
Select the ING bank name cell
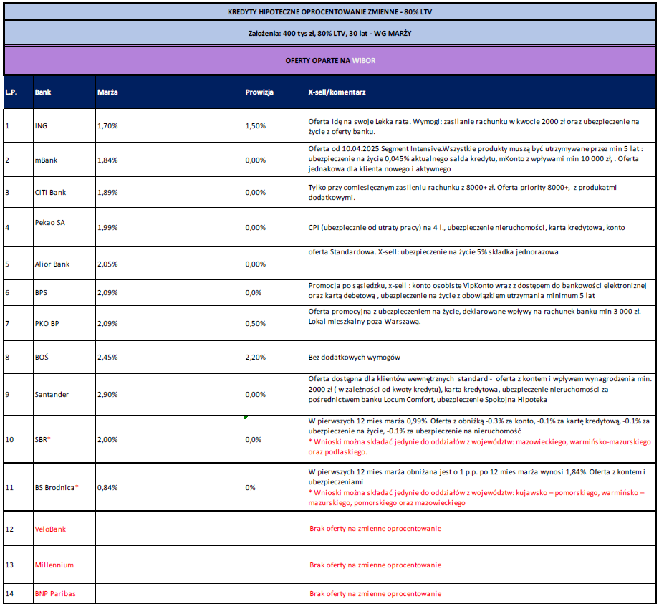pyautogui.click(x=42, y=125)
